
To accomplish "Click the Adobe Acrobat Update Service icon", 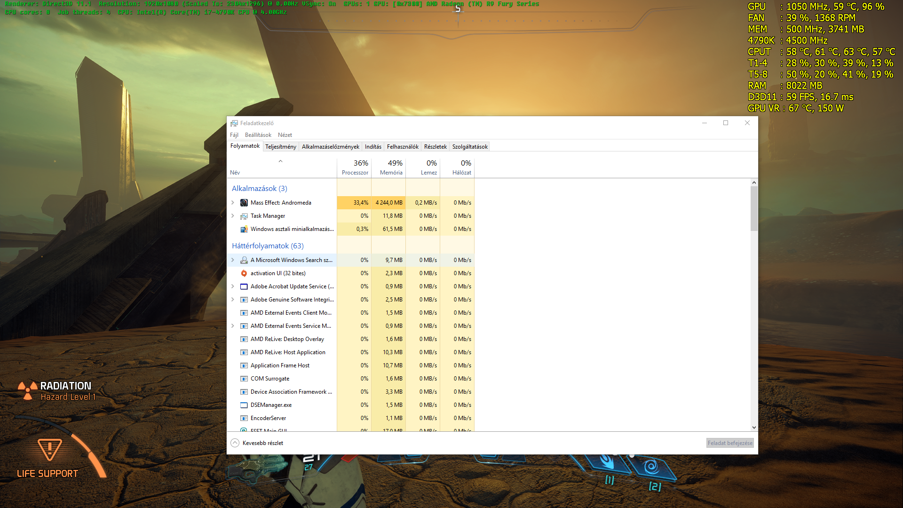I will 244,286.
